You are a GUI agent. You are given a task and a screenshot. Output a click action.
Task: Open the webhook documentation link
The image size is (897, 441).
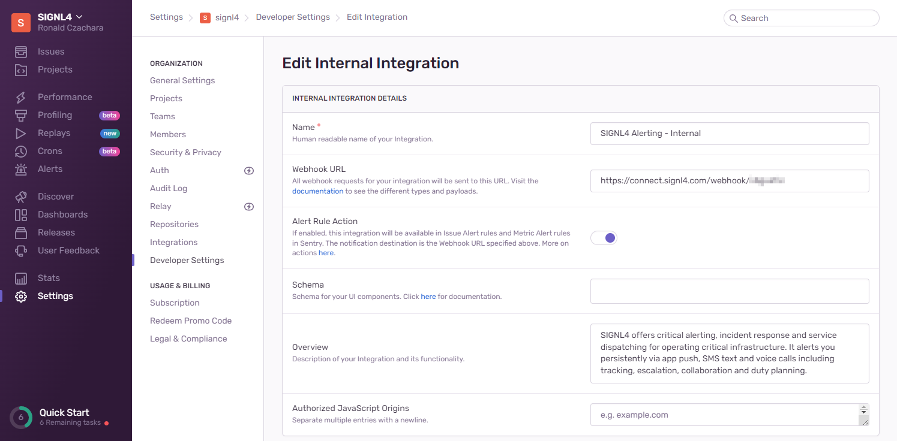click(318, 191)
